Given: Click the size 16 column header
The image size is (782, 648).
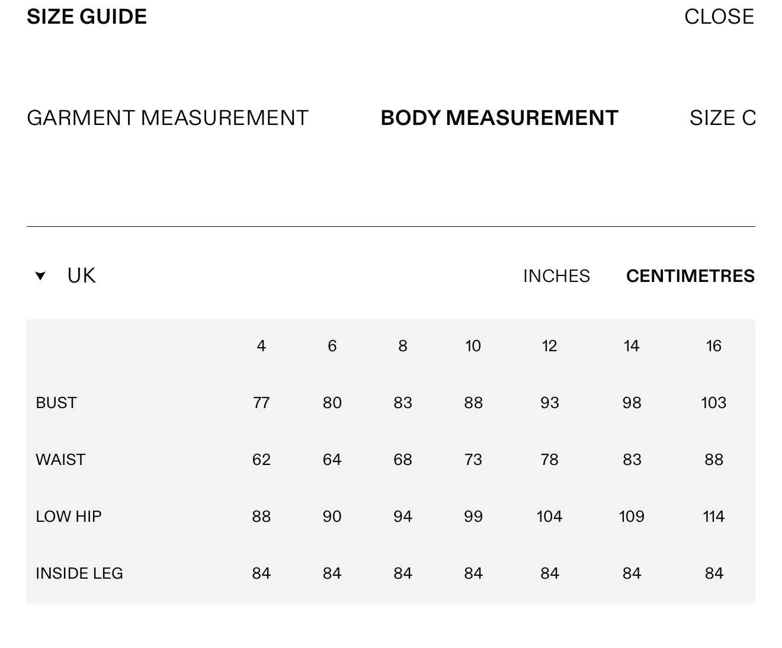Looking at the screenshot, I should click(713, 346).
